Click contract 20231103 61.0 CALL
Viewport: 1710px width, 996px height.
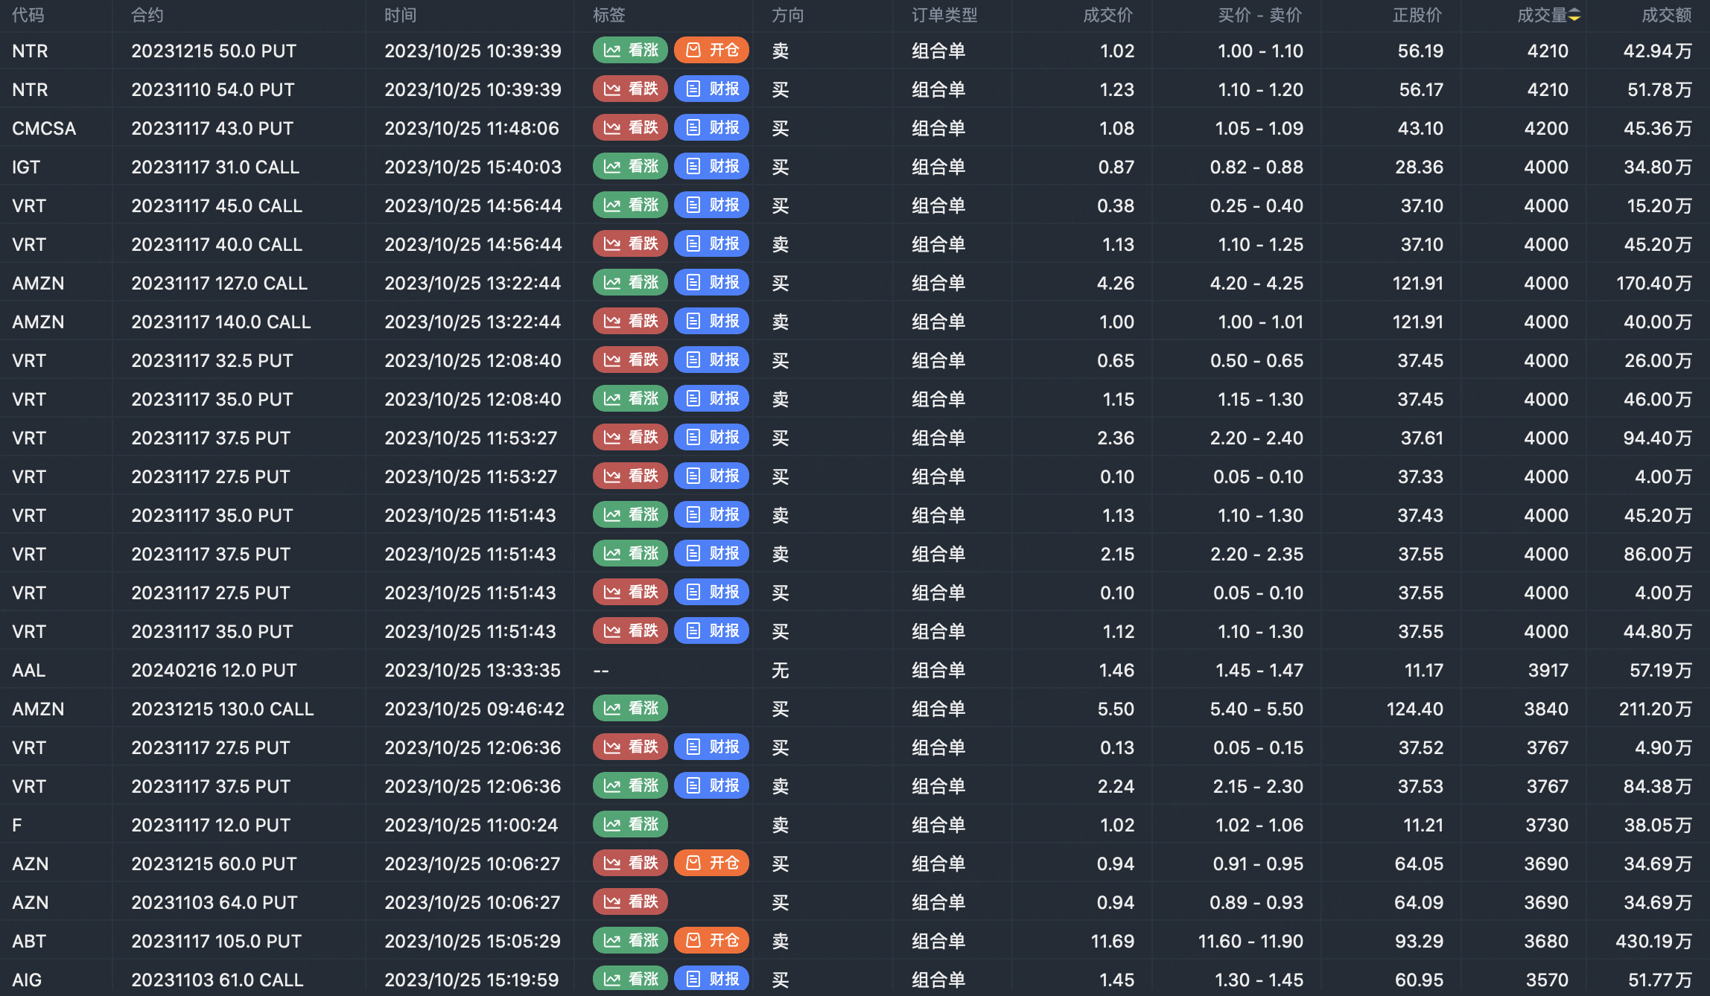click(x=217, y=980)
